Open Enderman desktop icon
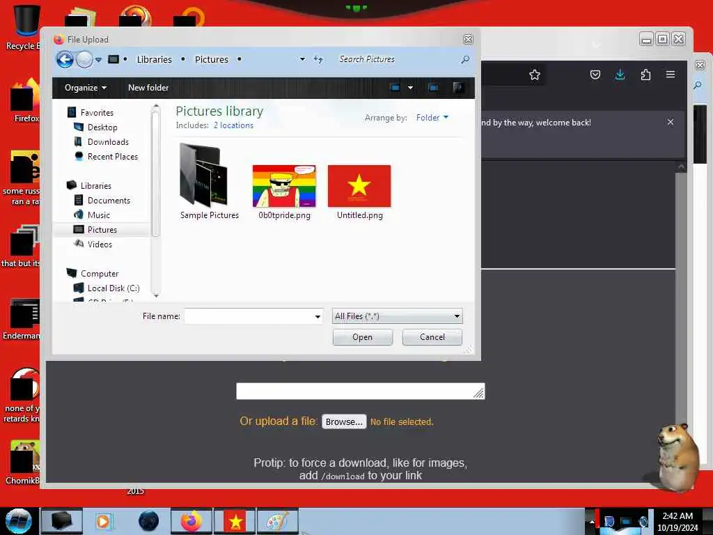713x535 pixels. pos(22,319)
